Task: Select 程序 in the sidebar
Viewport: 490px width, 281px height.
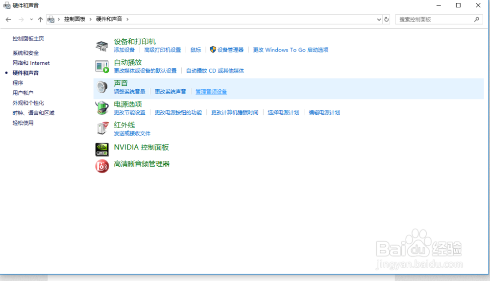Action: pyautogui.click(x=18, y=83)
